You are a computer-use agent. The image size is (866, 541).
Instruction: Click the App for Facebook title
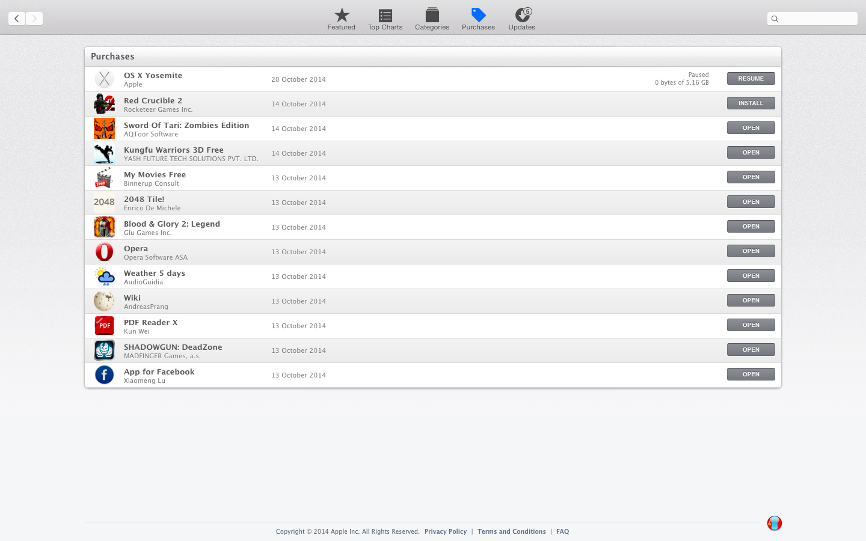click(159, 371)
